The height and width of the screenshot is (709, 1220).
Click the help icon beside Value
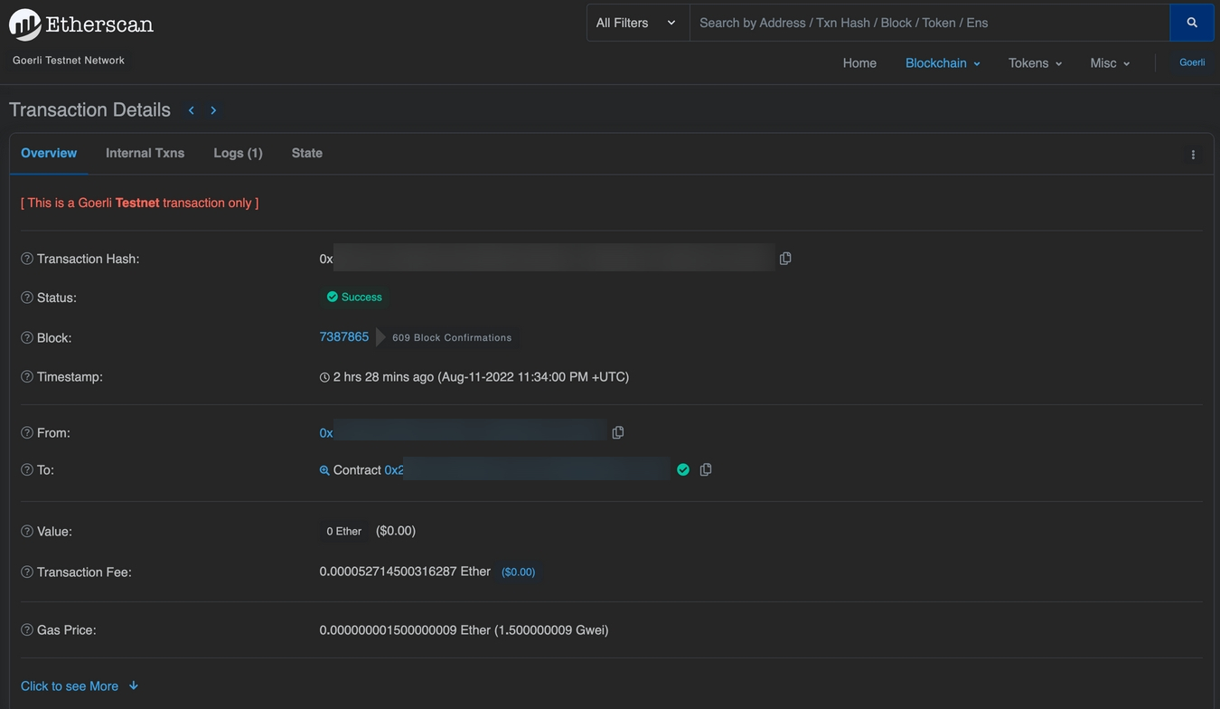27,531
